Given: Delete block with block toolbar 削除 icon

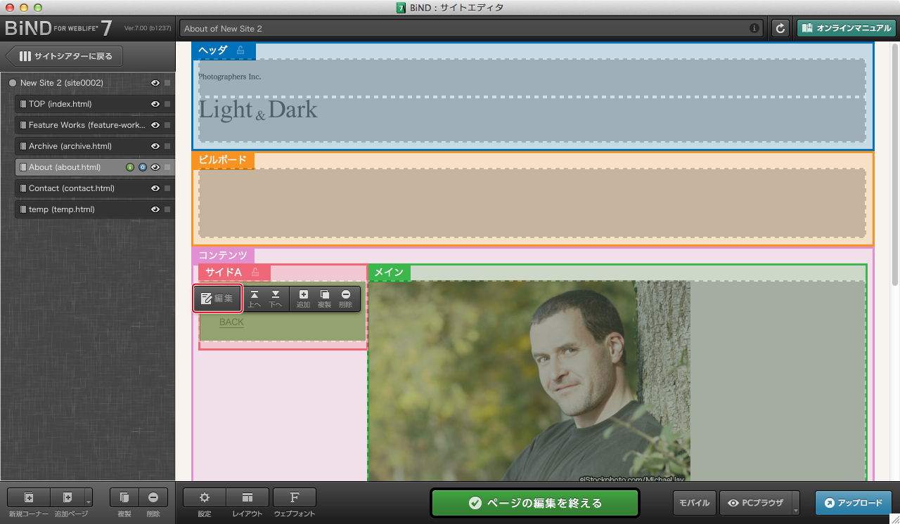Looking at the screenshot, I should click(345, 299).
